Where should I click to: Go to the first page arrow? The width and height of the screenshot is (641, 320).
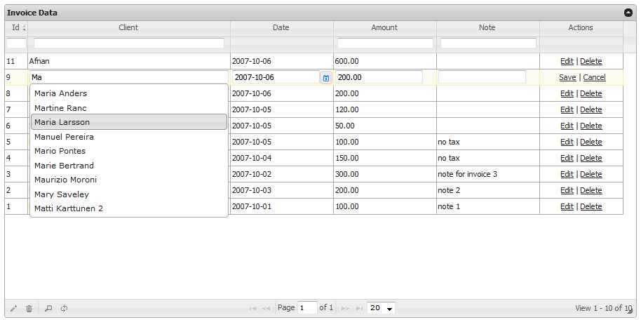pos(252,308)
